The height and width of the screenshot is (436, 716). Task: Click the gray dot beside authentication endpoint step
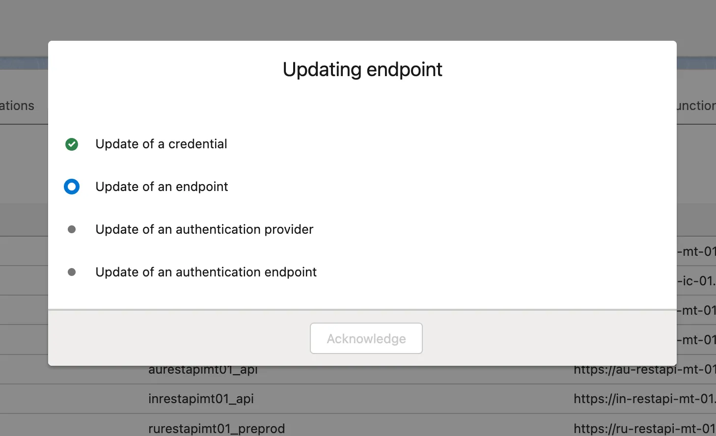point(72,272)
